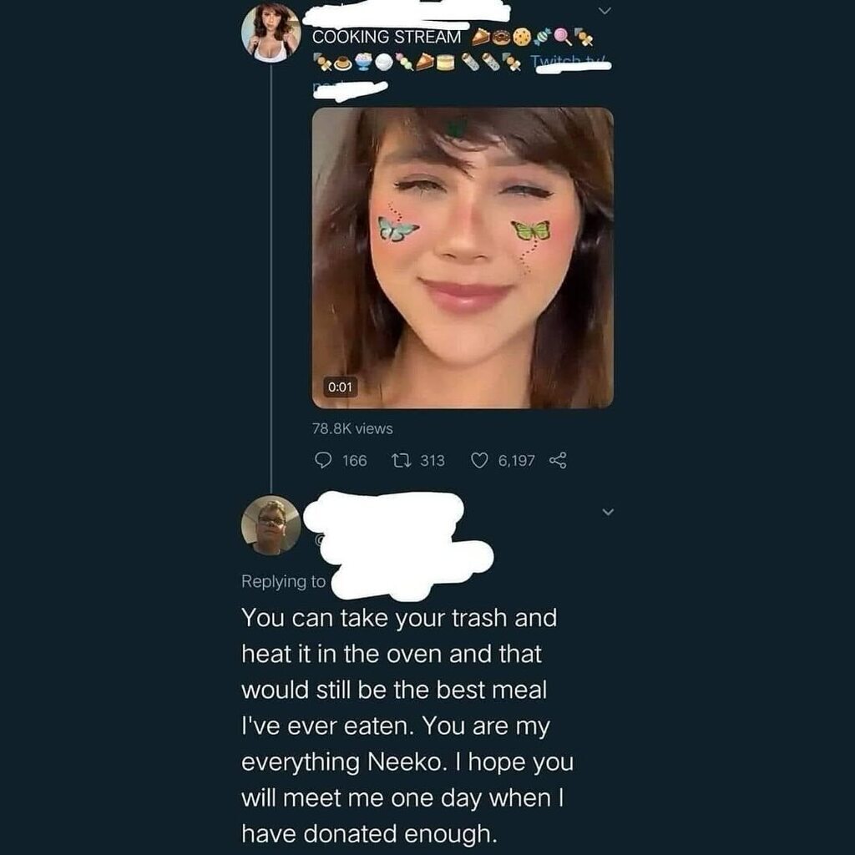Open the original poster's profile avatar

click(271, 33)
